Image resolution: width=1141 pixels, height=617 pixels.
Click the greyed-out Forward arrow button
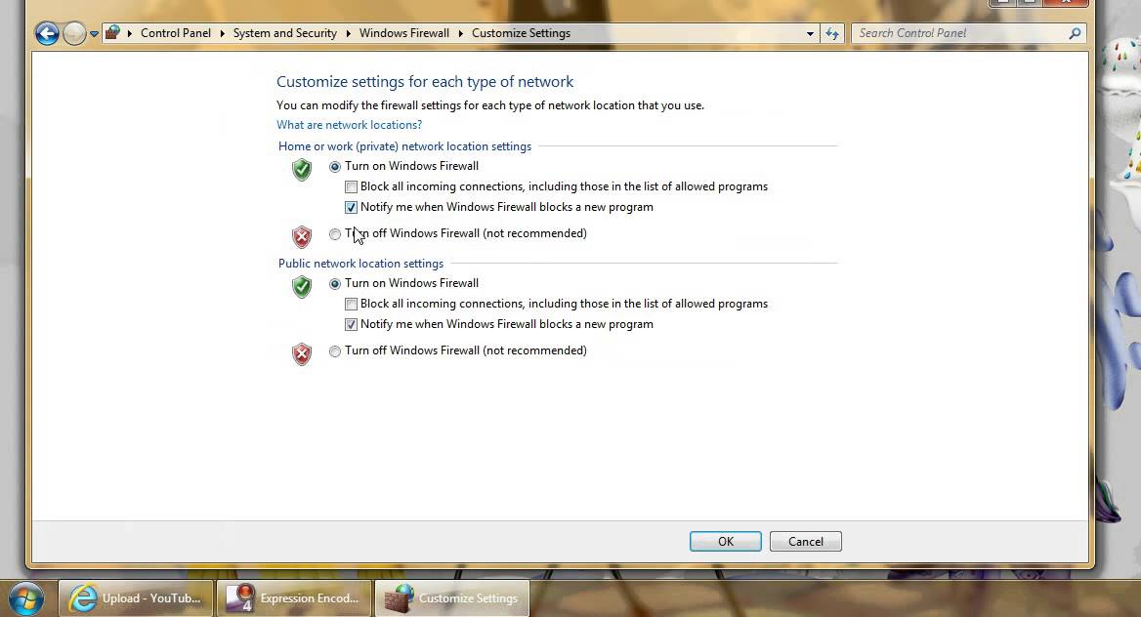(74, 33)
